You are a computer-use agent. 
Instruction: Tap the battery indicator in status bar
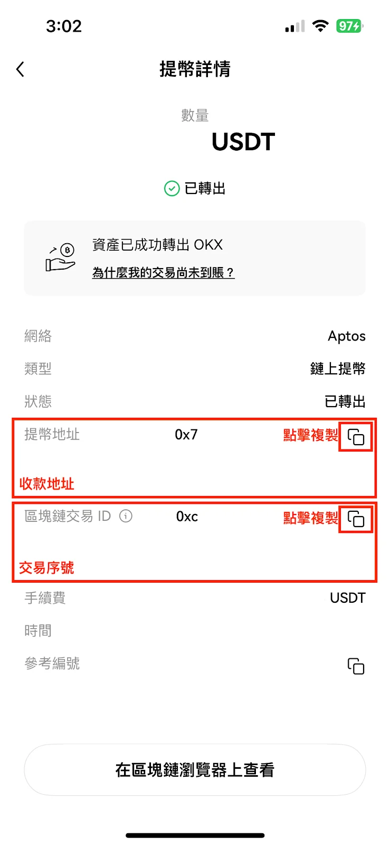[x=349, y=26]
